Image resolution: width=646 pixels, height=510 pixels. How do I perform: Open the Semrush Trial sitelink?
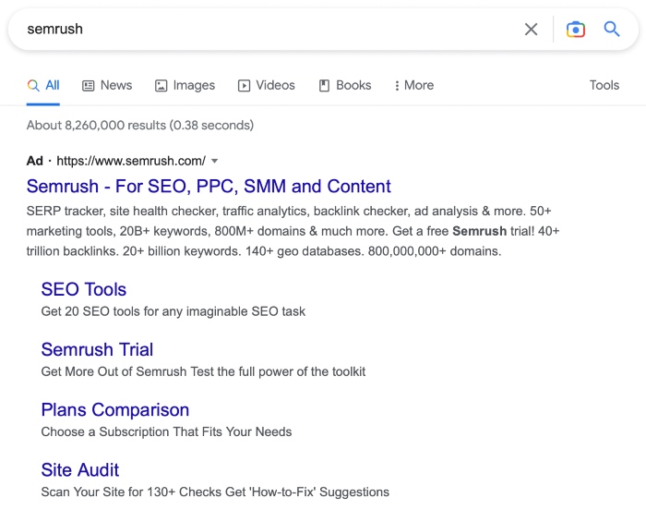click(97, 350)
